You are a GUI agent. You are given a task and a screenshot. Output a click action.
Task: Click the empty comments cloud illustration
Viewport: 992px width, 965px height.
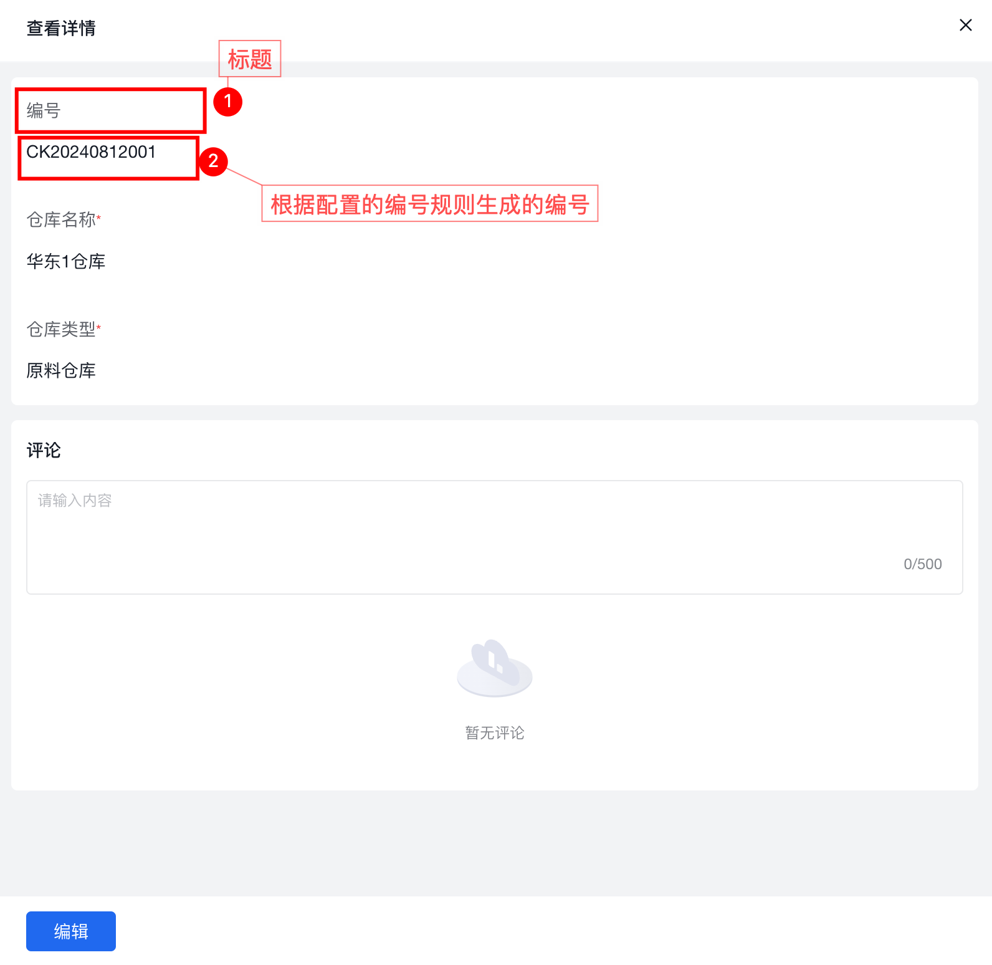(x=494, y=668)
